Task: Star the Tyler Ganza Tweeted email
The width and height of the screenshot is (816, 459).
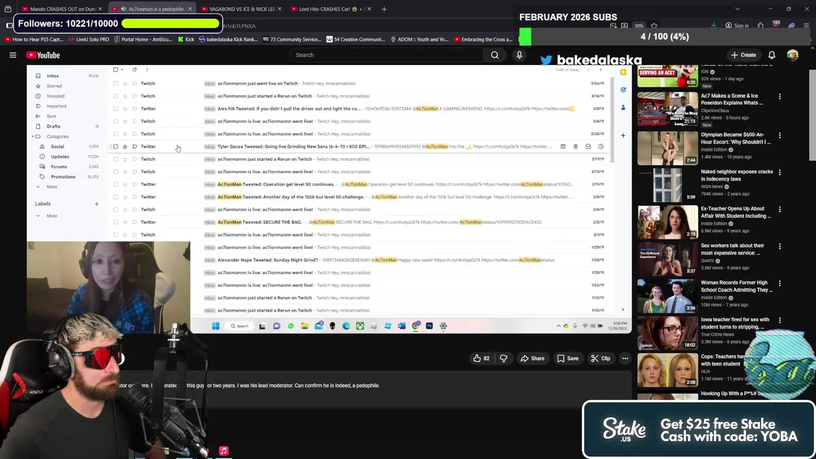Action: tap(125, 147)
